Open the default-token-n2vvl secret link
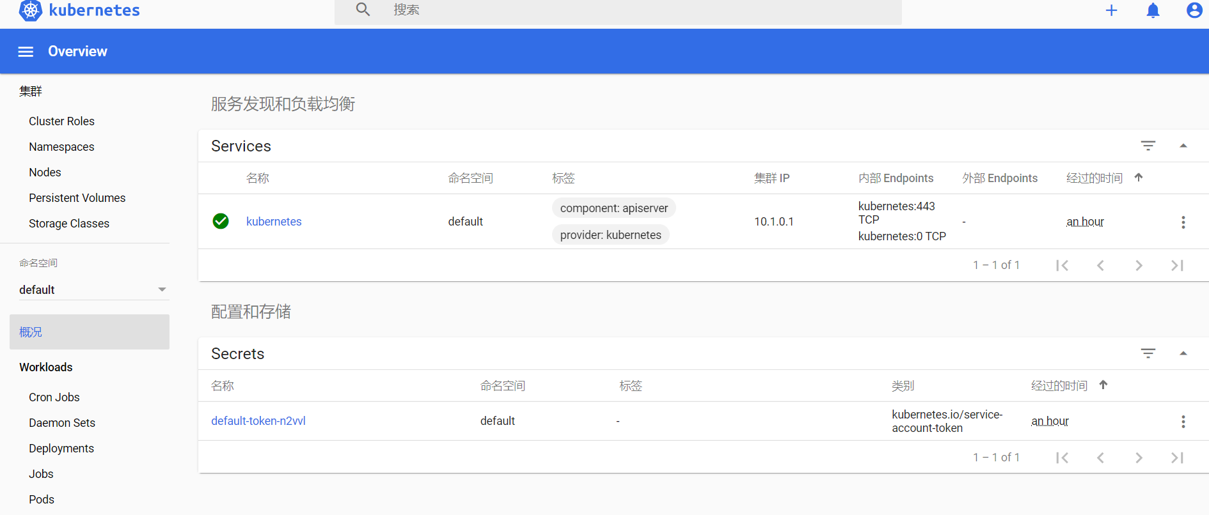Image resolution: width=1209 pixels, height=515 pixels. (x=258, y=421)
